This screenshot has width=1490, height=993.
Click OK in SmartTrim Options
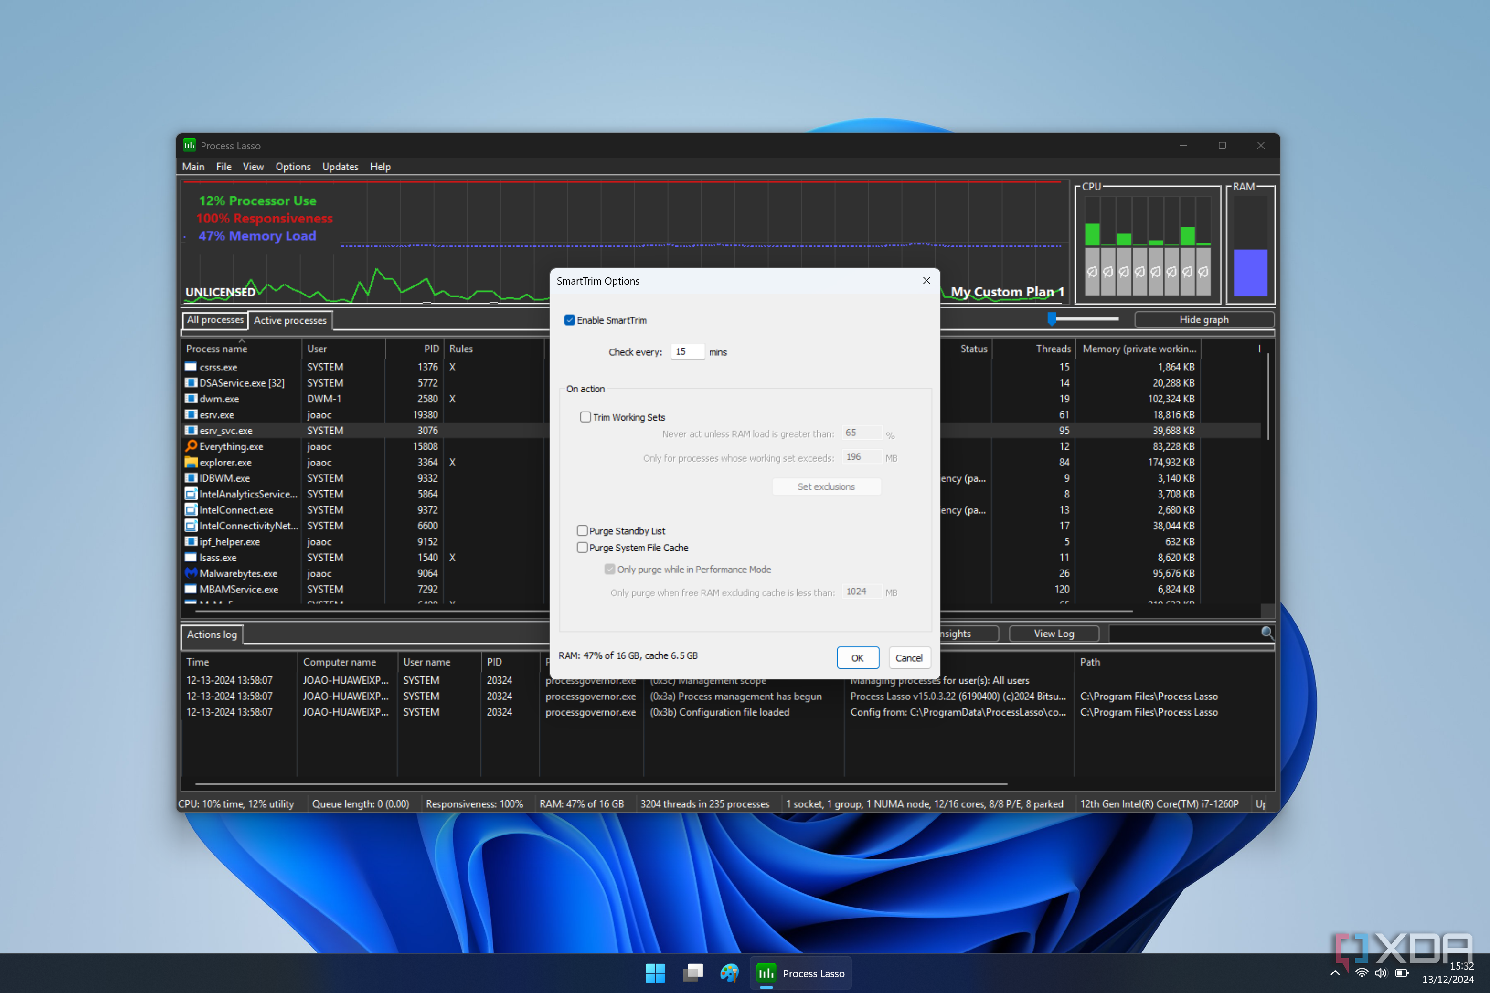click(857, 658)
